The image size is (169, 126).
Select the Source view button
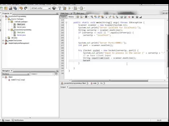[x=63, y=17]
